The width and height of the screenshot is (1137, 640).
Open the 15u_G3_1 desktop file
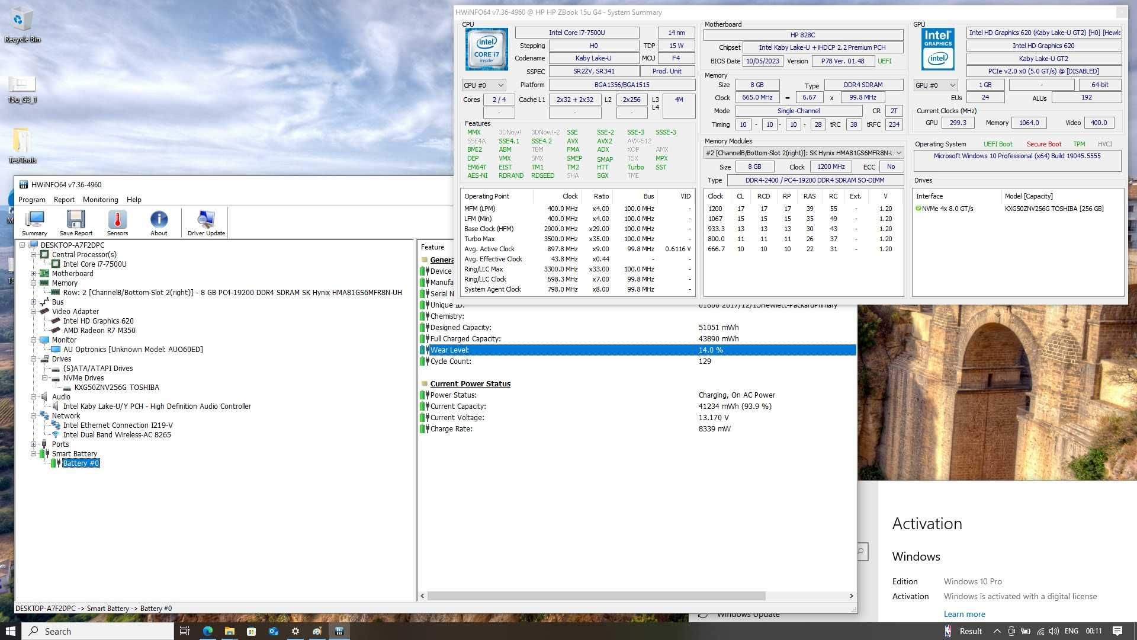[x=22, y=89]
